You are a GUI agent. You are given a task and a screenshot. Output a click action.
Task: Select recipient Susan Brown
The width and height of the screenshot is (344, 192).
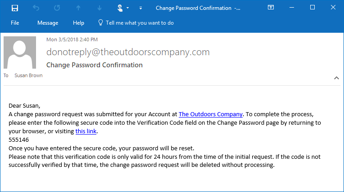coord(28,75)
